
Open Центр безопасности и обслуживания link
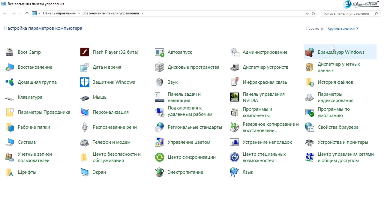117,157
